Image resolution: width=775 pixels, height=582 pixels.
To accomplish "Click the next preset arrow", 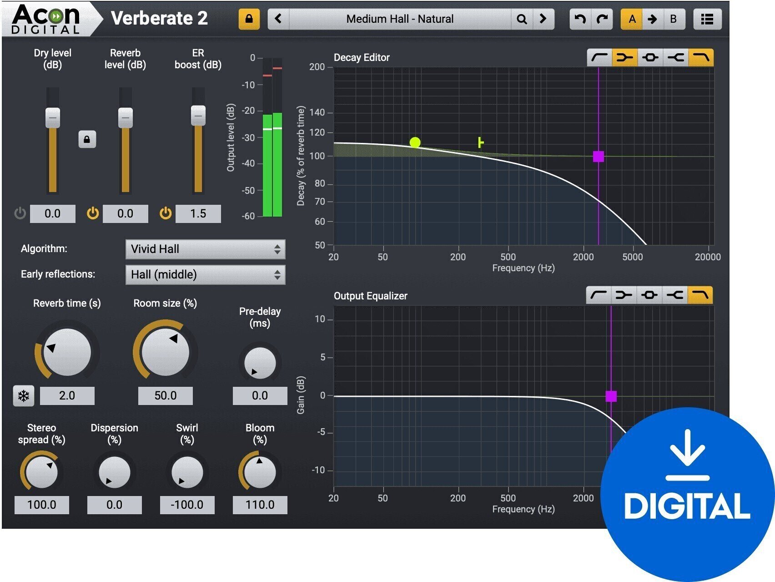I will [543, 19].
